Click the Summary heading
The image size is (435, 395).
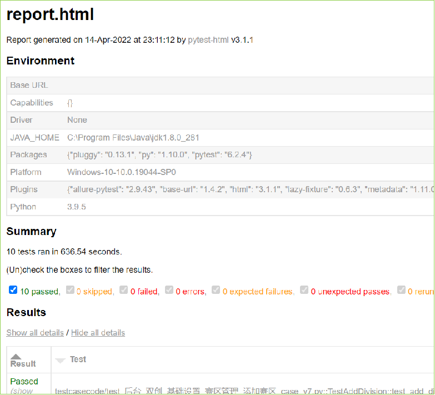[x=31, y=231]
